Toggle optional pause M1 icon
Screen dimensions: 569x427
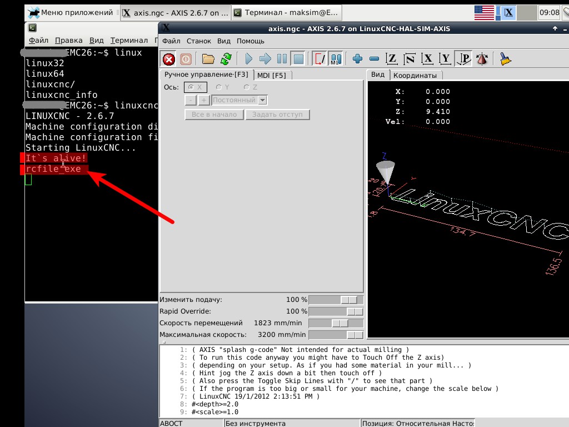(x=336, y=59)
